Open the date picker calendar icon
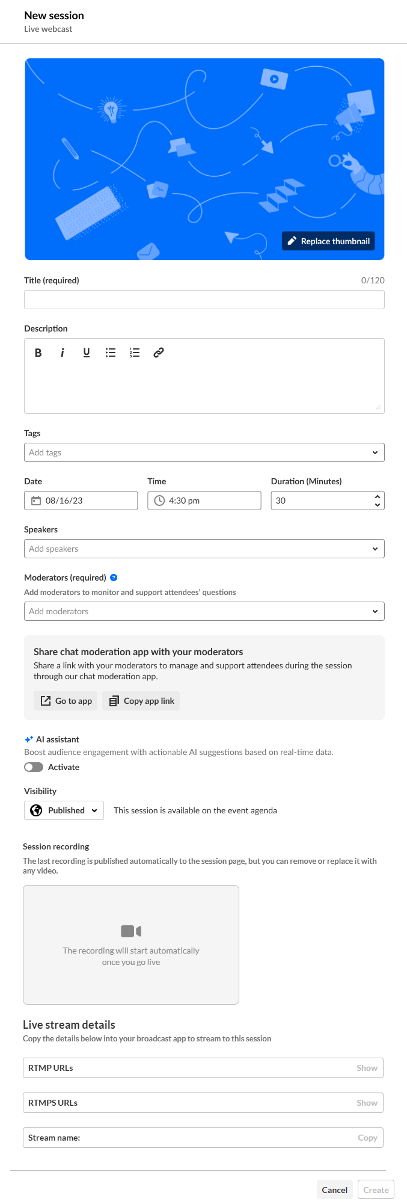Screen dimensions: 407x1202 click(x=36, y=501)
